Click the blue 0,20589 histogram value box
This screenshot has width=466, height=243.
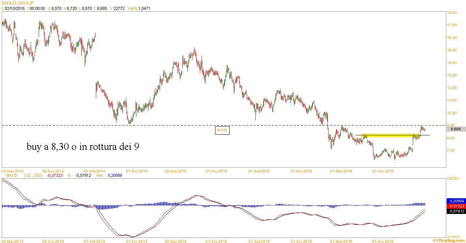(x=455, y=201)
